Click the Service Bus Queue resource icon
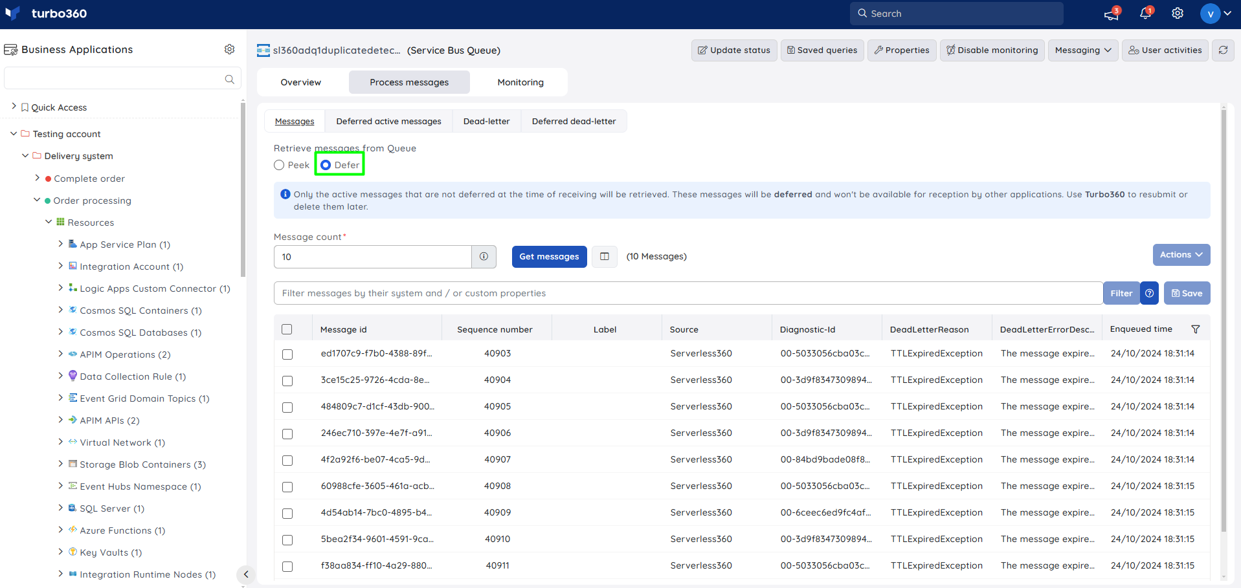The image size is (1241, 588). coord(263,50)
